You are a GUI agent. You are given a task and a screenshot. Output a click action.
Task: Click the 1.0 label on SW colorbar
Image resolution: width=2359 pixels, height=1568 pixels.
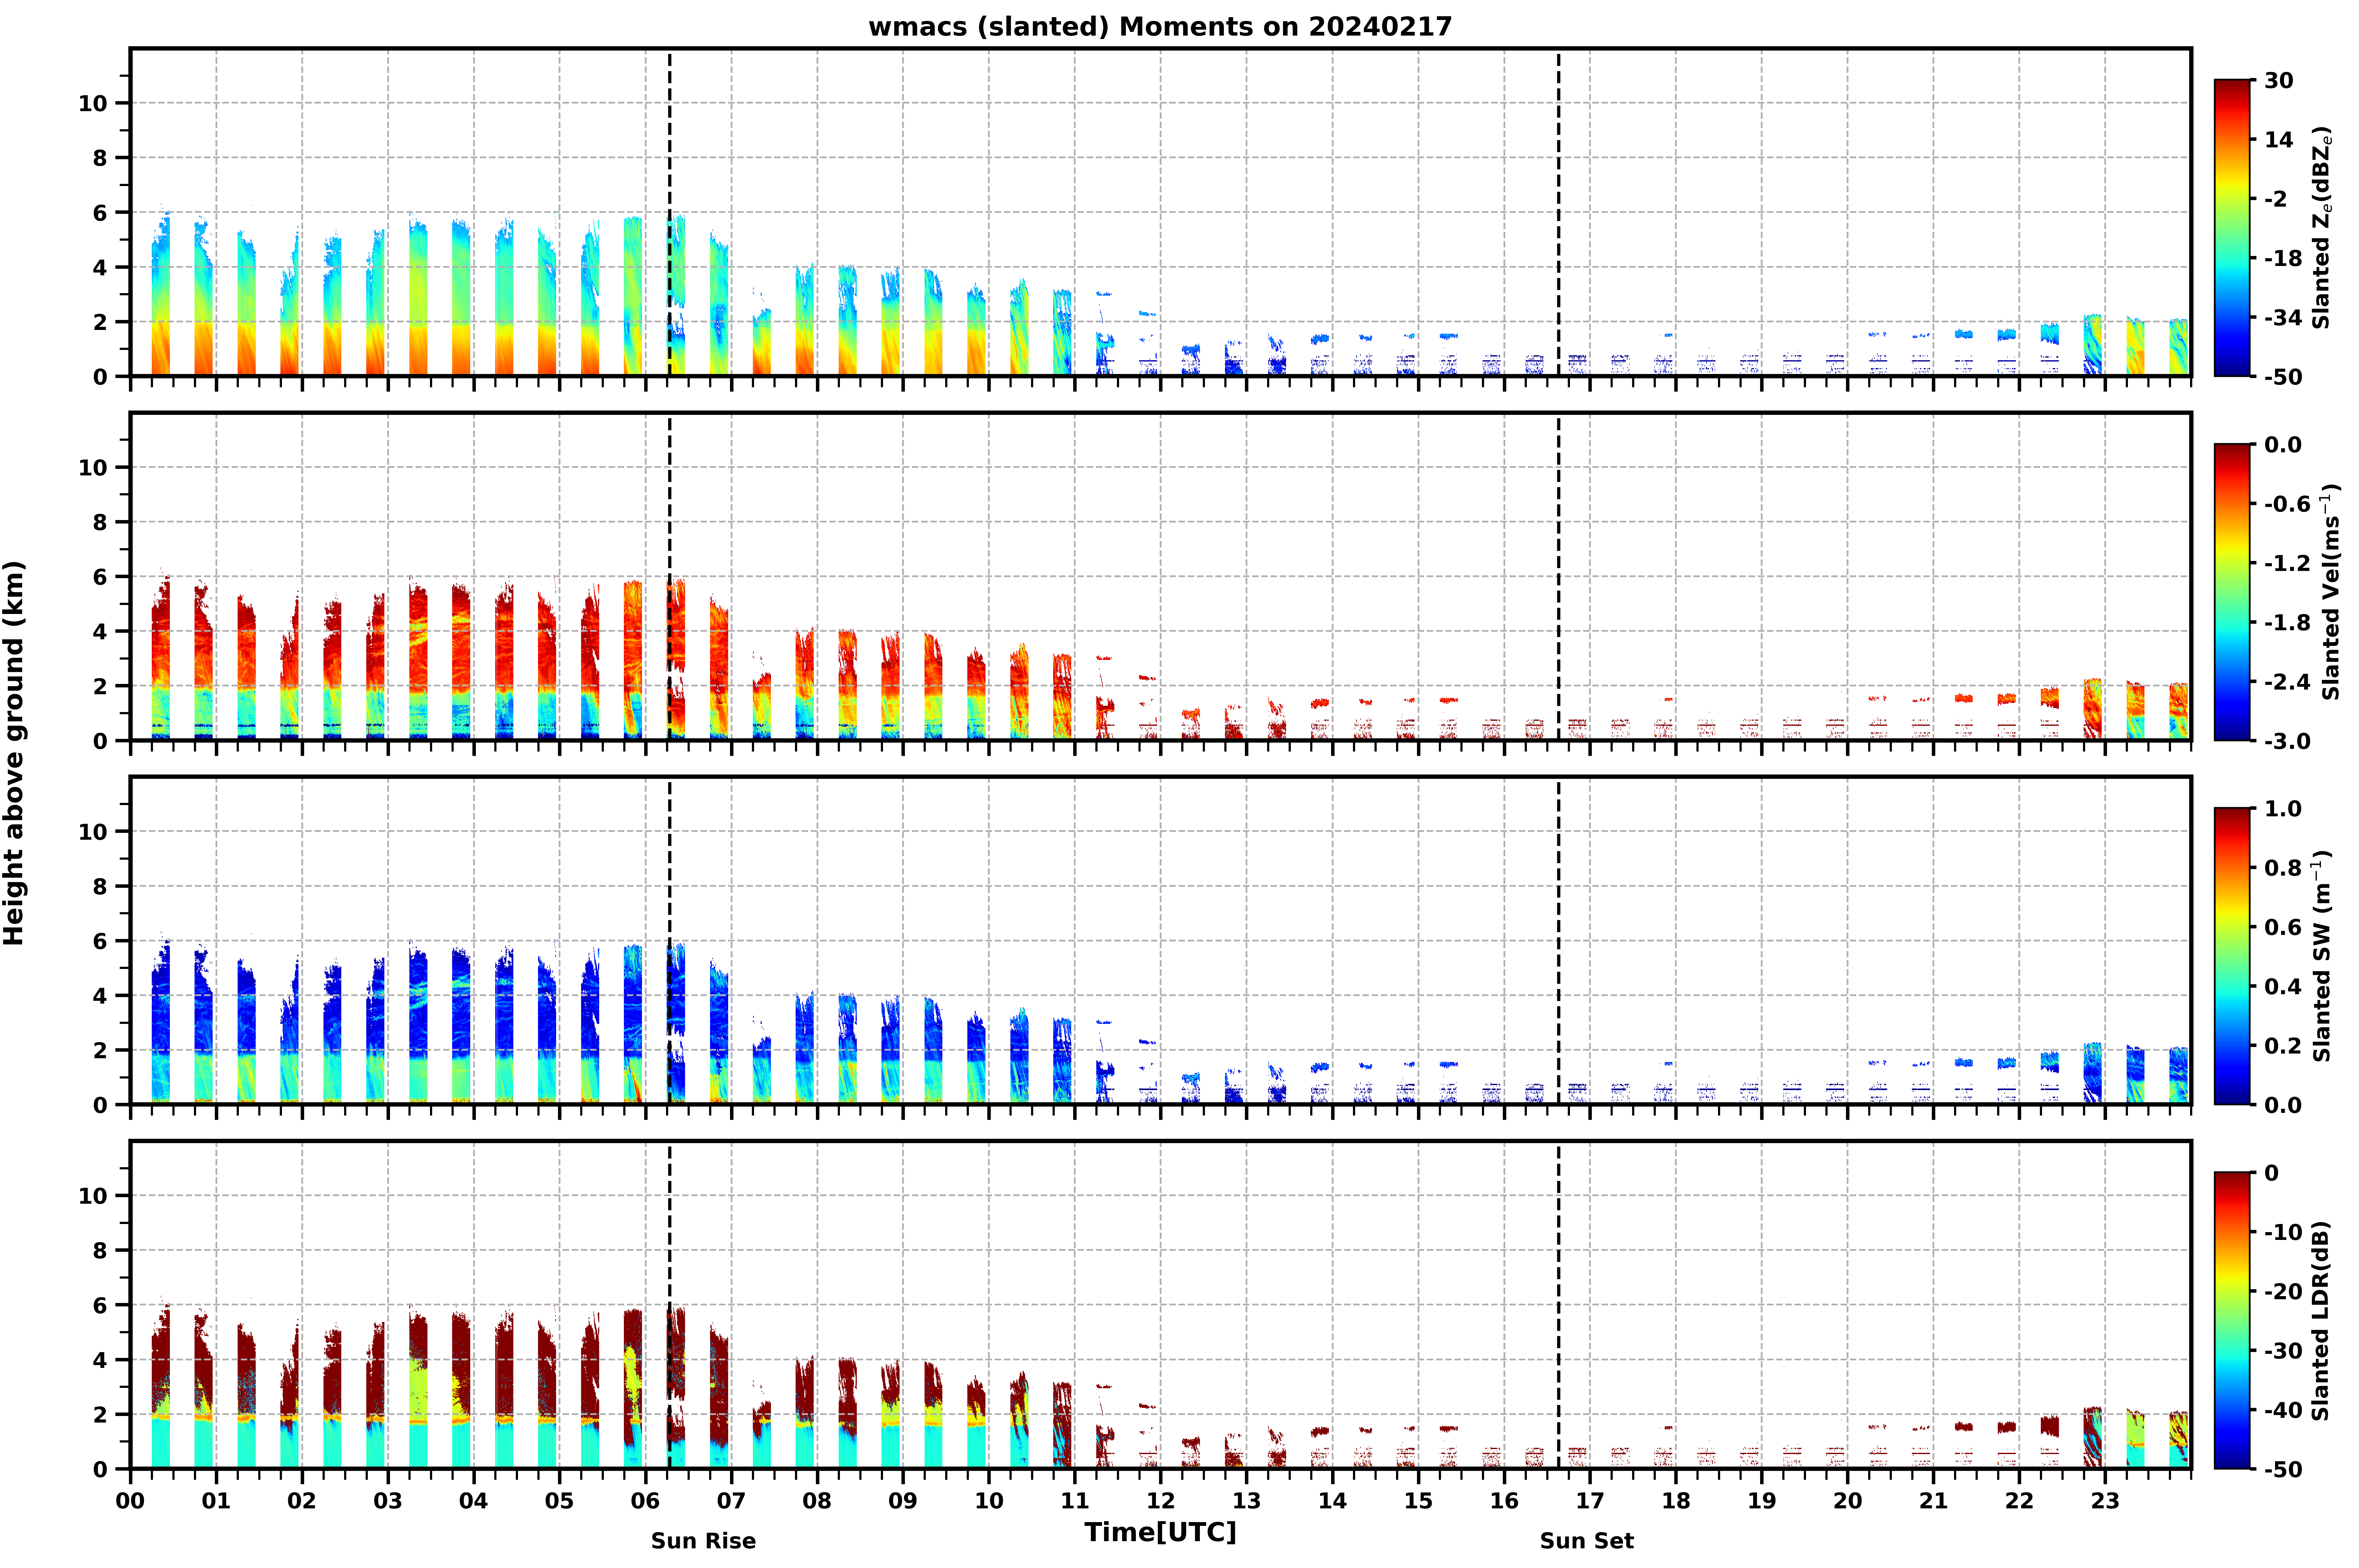click(2283, 808)
